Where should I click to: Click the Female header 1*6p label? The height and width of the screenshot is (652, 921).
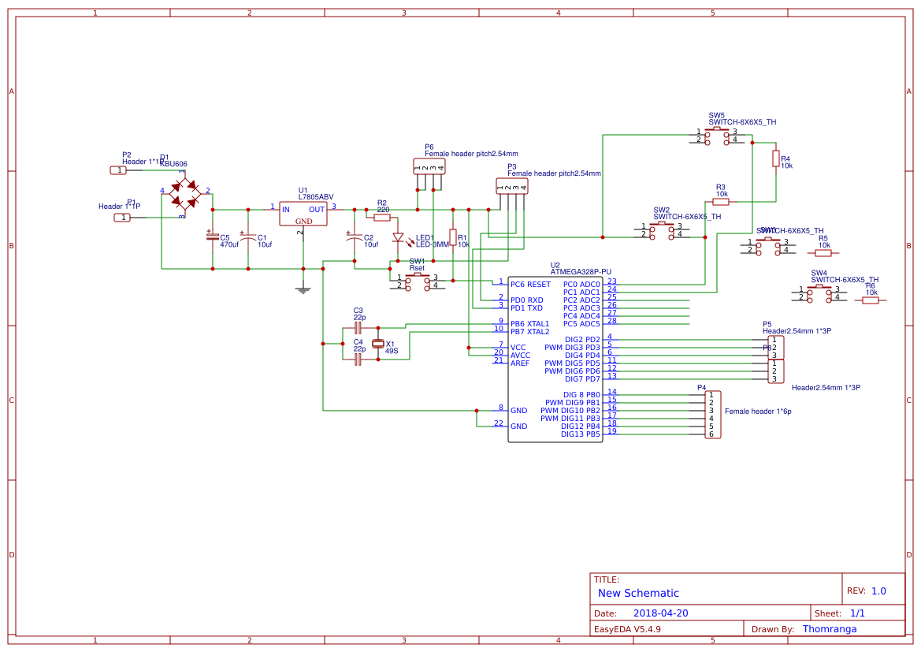758,412
